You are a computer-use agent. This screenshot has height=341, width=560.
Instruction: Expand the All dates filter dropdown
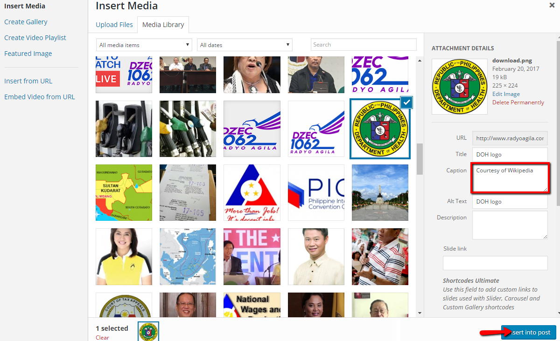point(245,45)
